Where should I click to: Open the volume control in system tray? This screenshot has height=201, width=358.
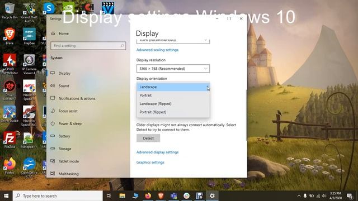(324, 196)
